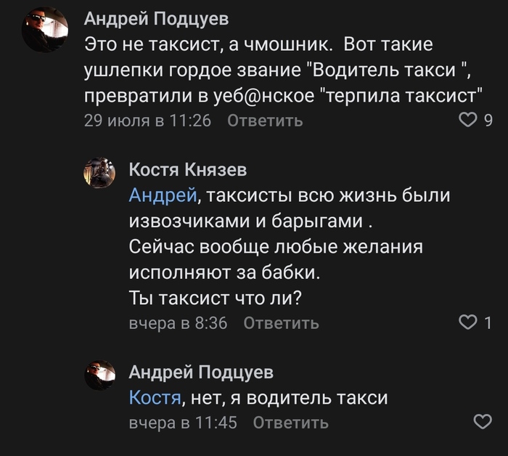
Task: Click Андрей Подцуев's avatar in the last reply
Action: (x=99, y=375)
